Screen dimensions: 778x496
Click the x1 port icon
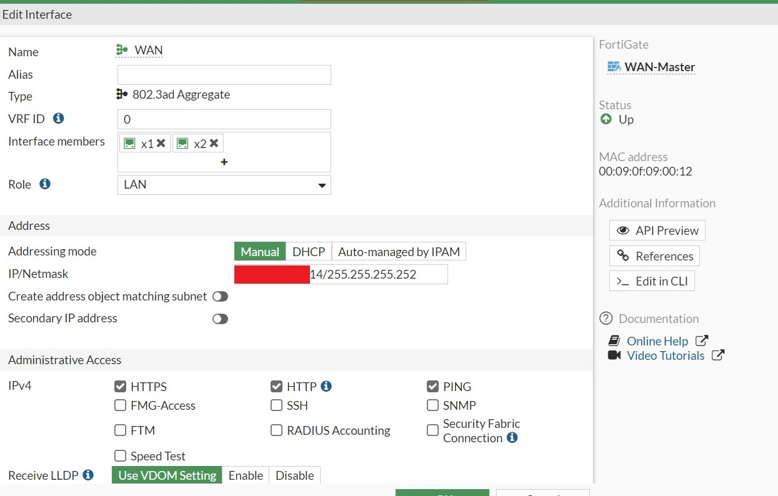(x=129, y=143)
